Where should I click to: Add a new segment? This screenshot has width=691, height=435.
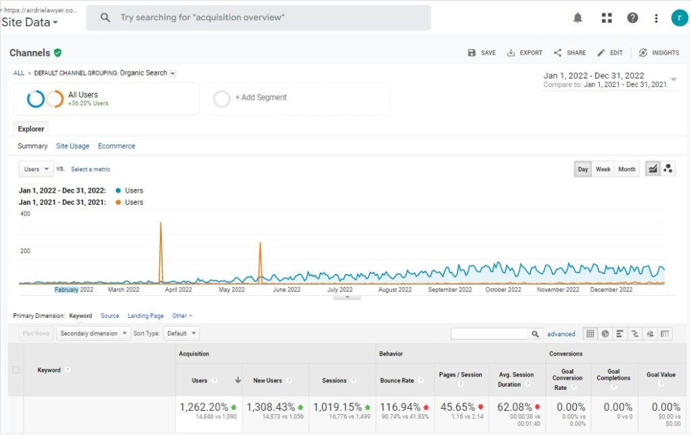pyautogui.click(x=260, y=98)
